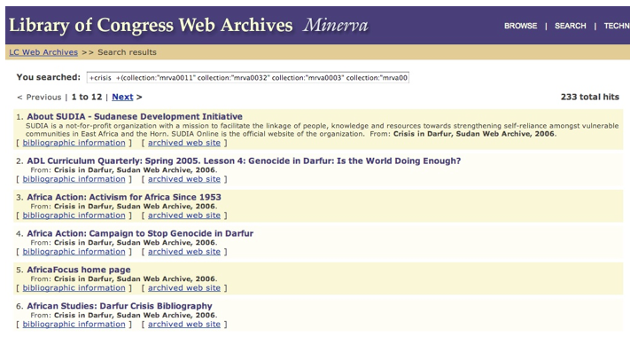Open Africa Action: Campaign to Stop Genocide result
Screen dimensions: 630x337
(140, 233)
